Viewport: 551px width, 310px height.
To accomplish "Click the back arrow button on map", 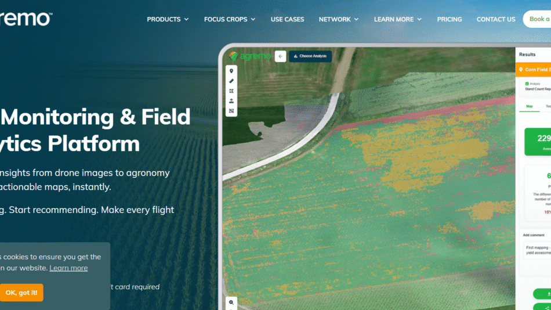I will pos(281,56).
